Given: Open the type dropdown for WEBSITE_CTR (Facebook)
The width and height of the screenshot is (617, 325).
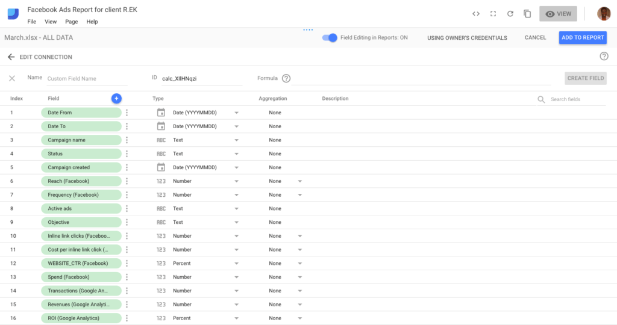Looking at the screenshot, I should (236, 264).
